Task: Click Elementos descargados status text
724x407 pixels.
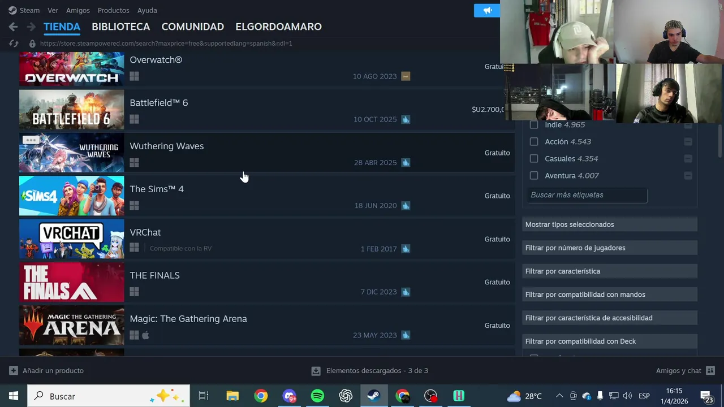Action: tap(377, 371)
